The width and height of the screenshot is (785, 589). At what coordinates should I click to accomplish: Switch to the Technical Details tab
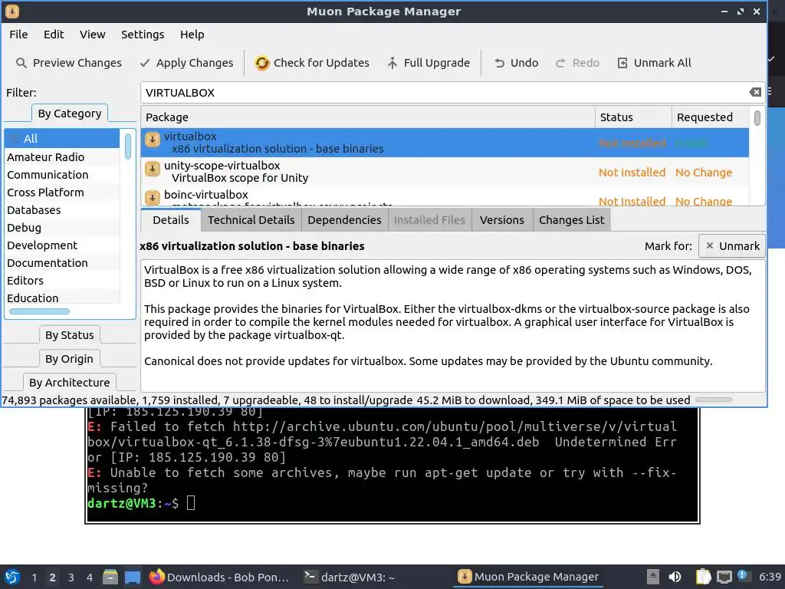pyautogui.click(x=251, y=220)
